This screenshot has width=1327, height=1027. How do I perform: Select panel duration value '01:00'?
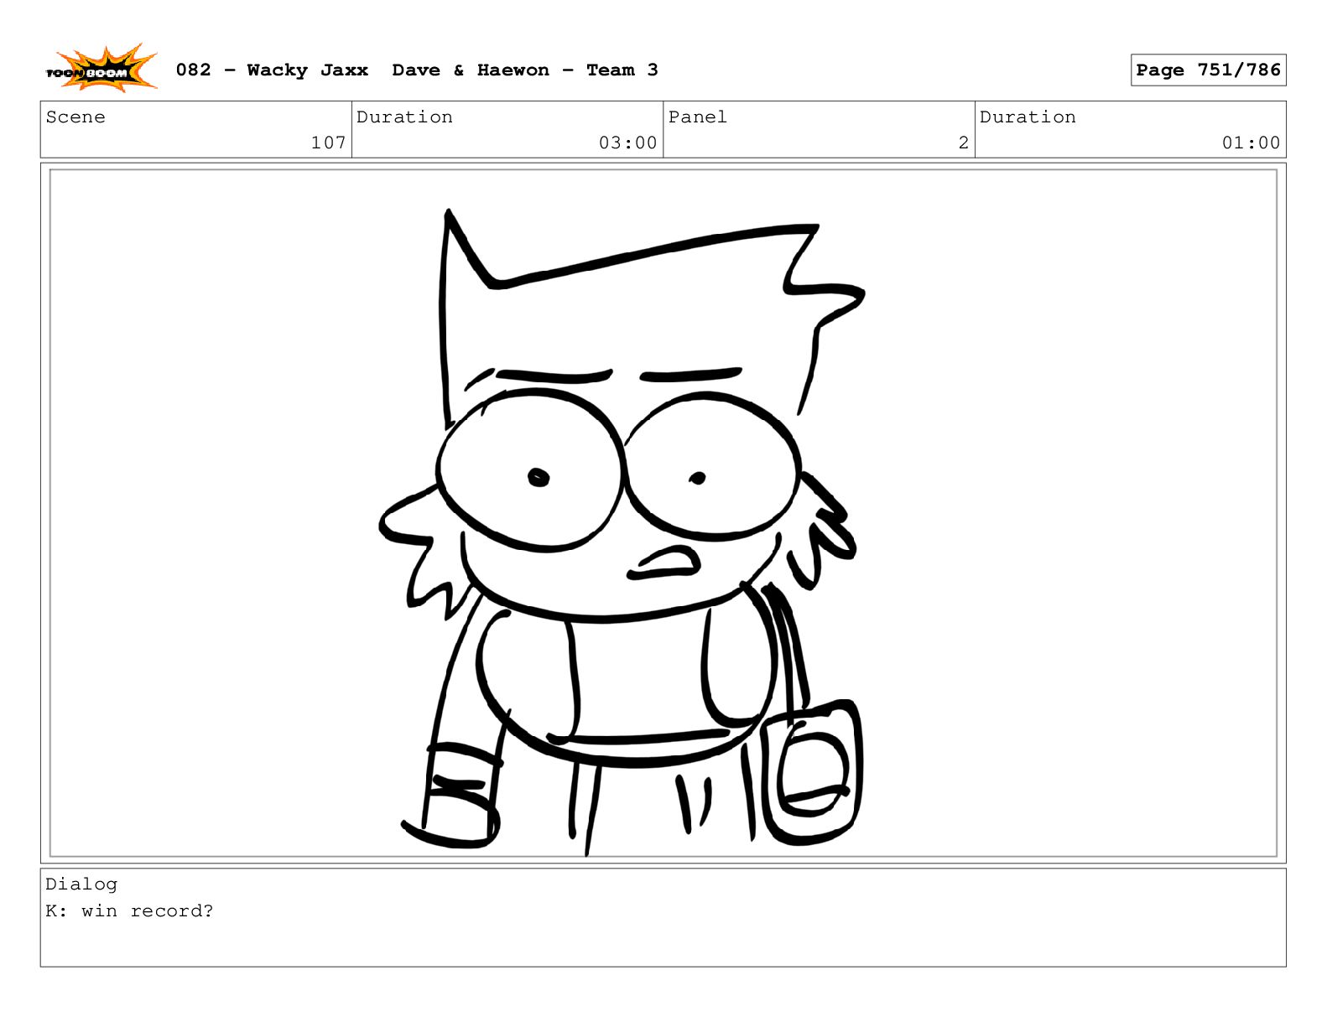[x=1251, y=143]
